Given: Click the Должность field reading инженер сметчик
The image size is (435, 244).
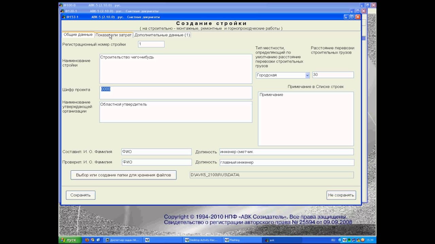Looking at the screenshot, I should pos(286,152).
